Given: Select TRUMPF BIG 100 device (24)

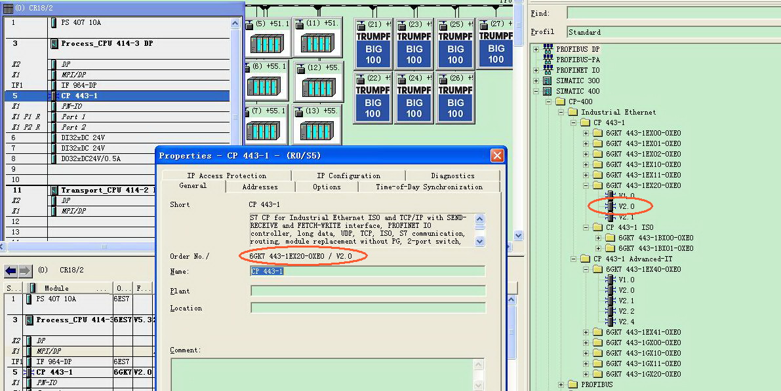Looking at the screenshot, I should 414,98.
